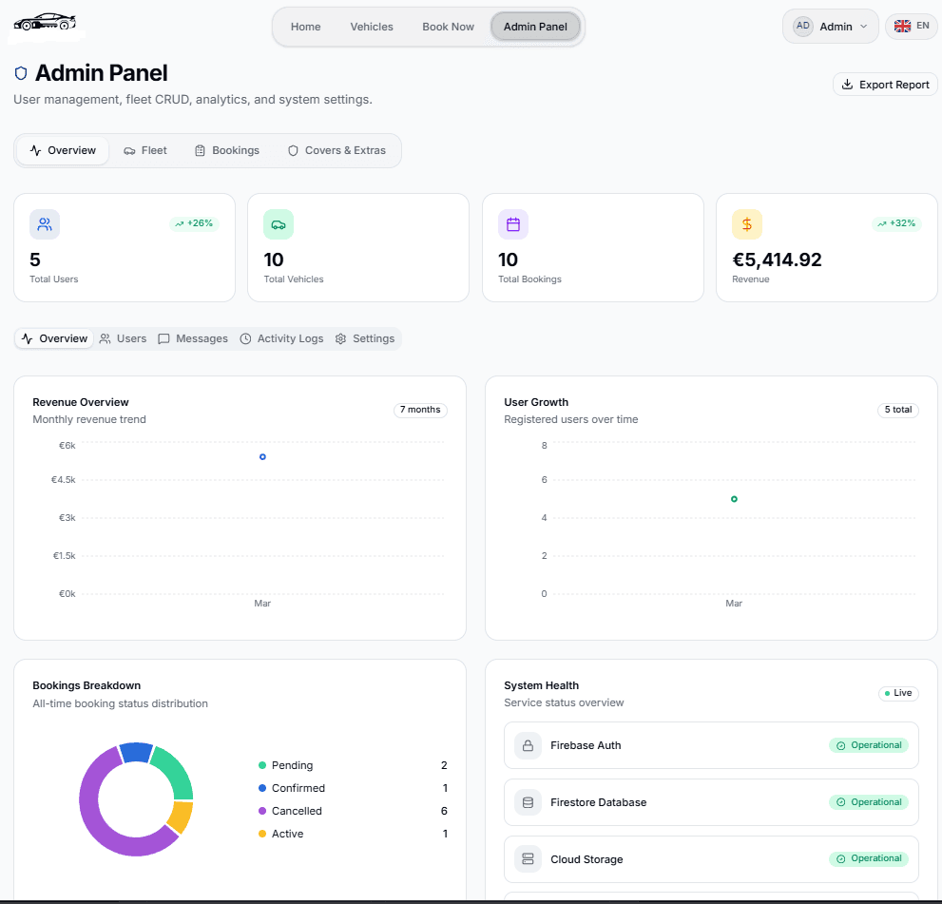Screen dimensions: 942x904
Task: Toggle the Live indicator on System Health
Action: pos(897,693)
